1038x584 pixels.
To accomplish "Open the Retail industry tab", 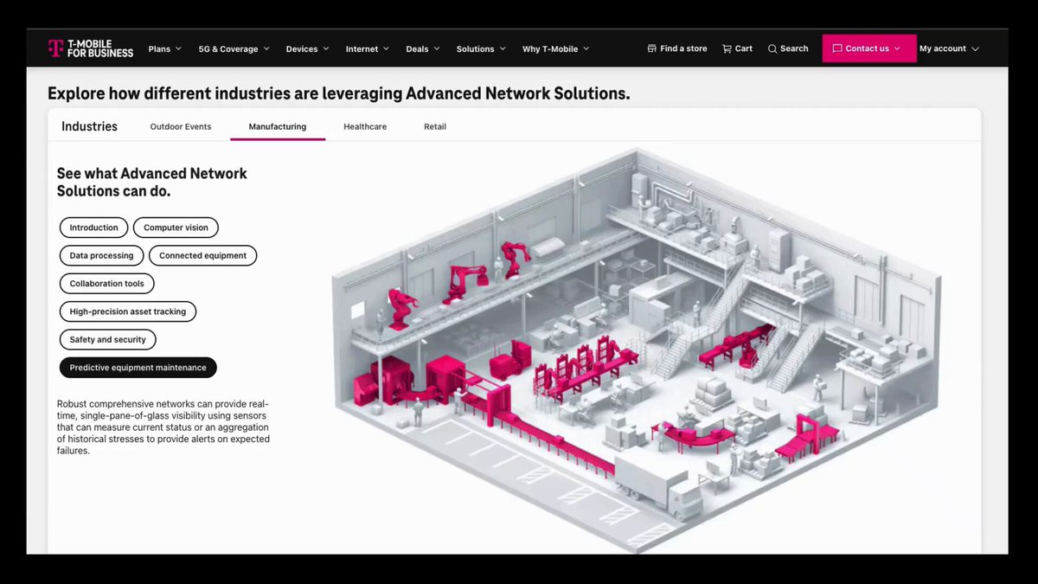I will click(435, 126).
